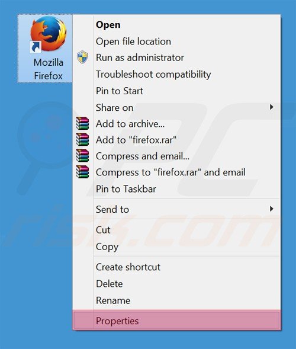Expand the Send to submenu arrow

click(x=271, y=209)
